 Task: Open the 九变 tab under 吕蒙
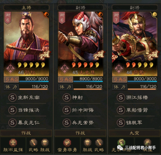135,133
